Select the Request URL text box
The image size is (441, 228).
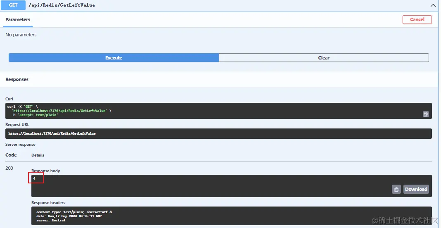[218, 133]
